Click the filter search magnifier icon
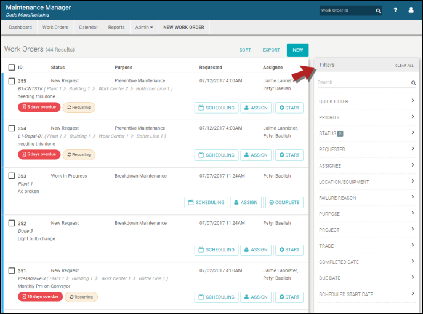423x314 pixels. tap(413, 82)
